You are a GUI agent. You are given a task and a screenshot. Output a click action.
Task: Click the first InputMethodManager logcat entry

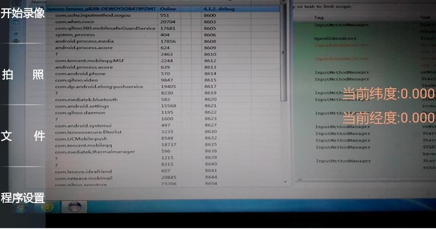coord(341,25)
